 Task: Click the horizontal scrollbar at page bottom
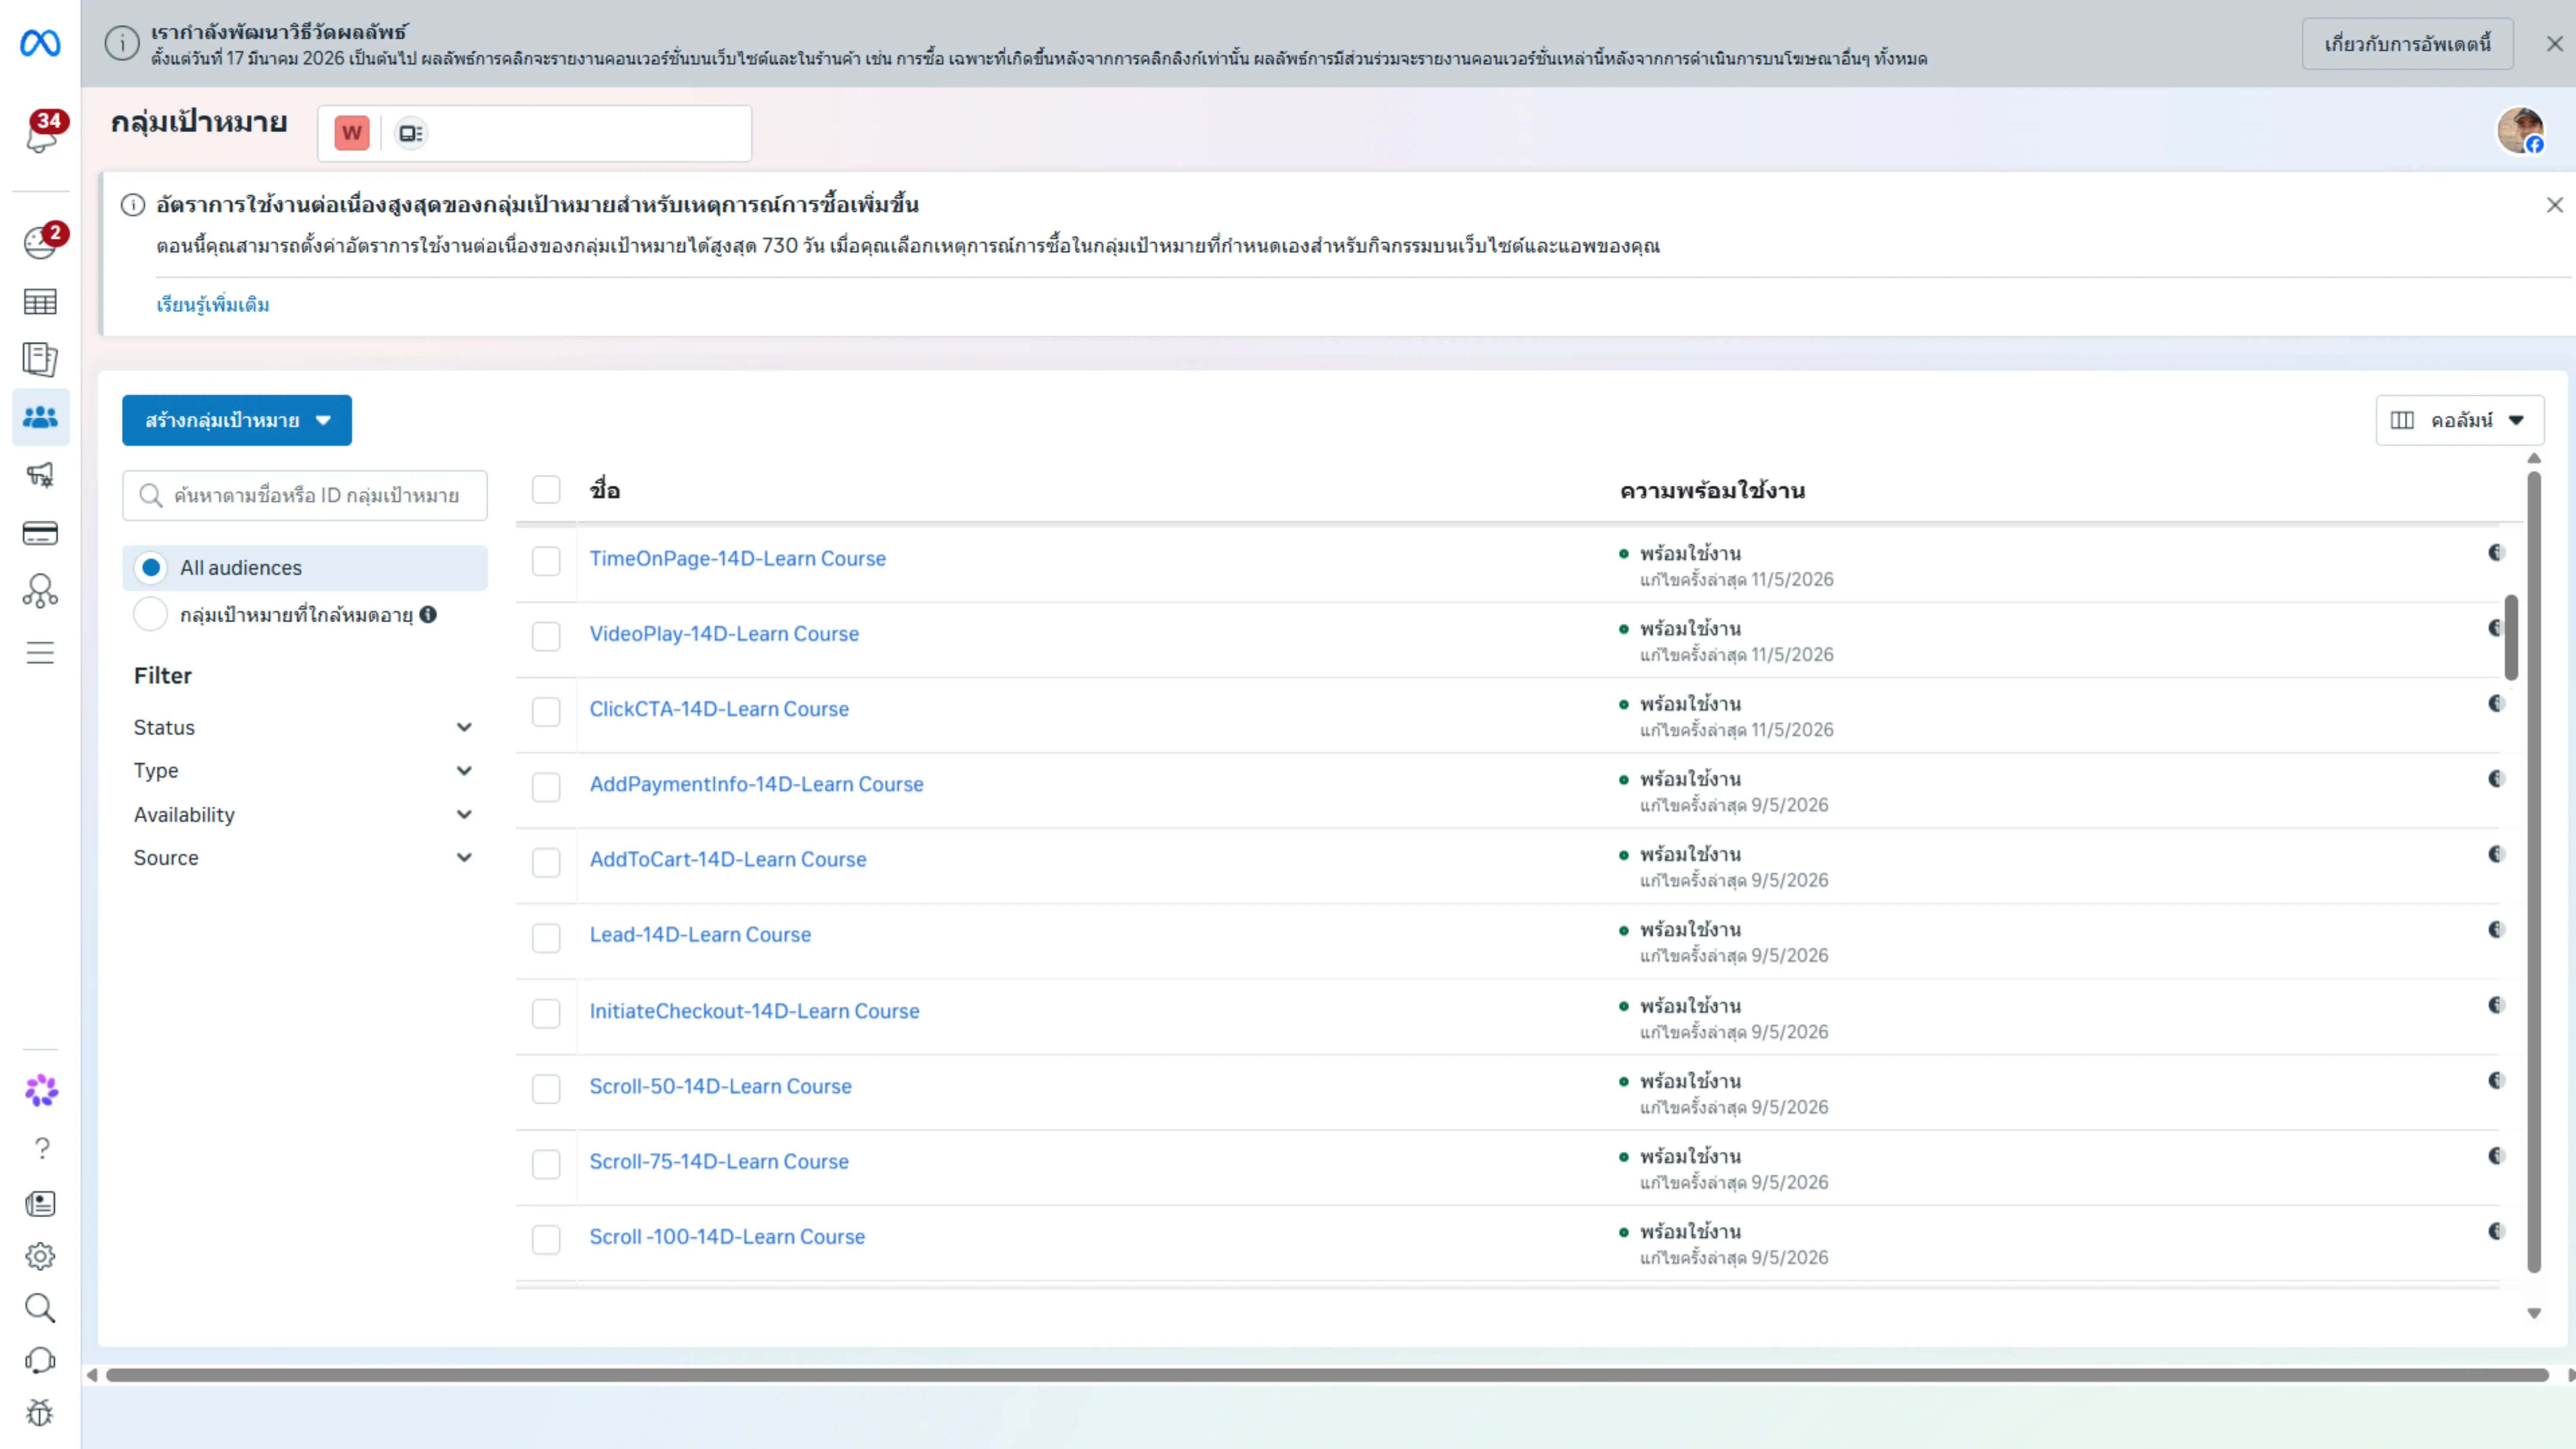point(1327,1375)
